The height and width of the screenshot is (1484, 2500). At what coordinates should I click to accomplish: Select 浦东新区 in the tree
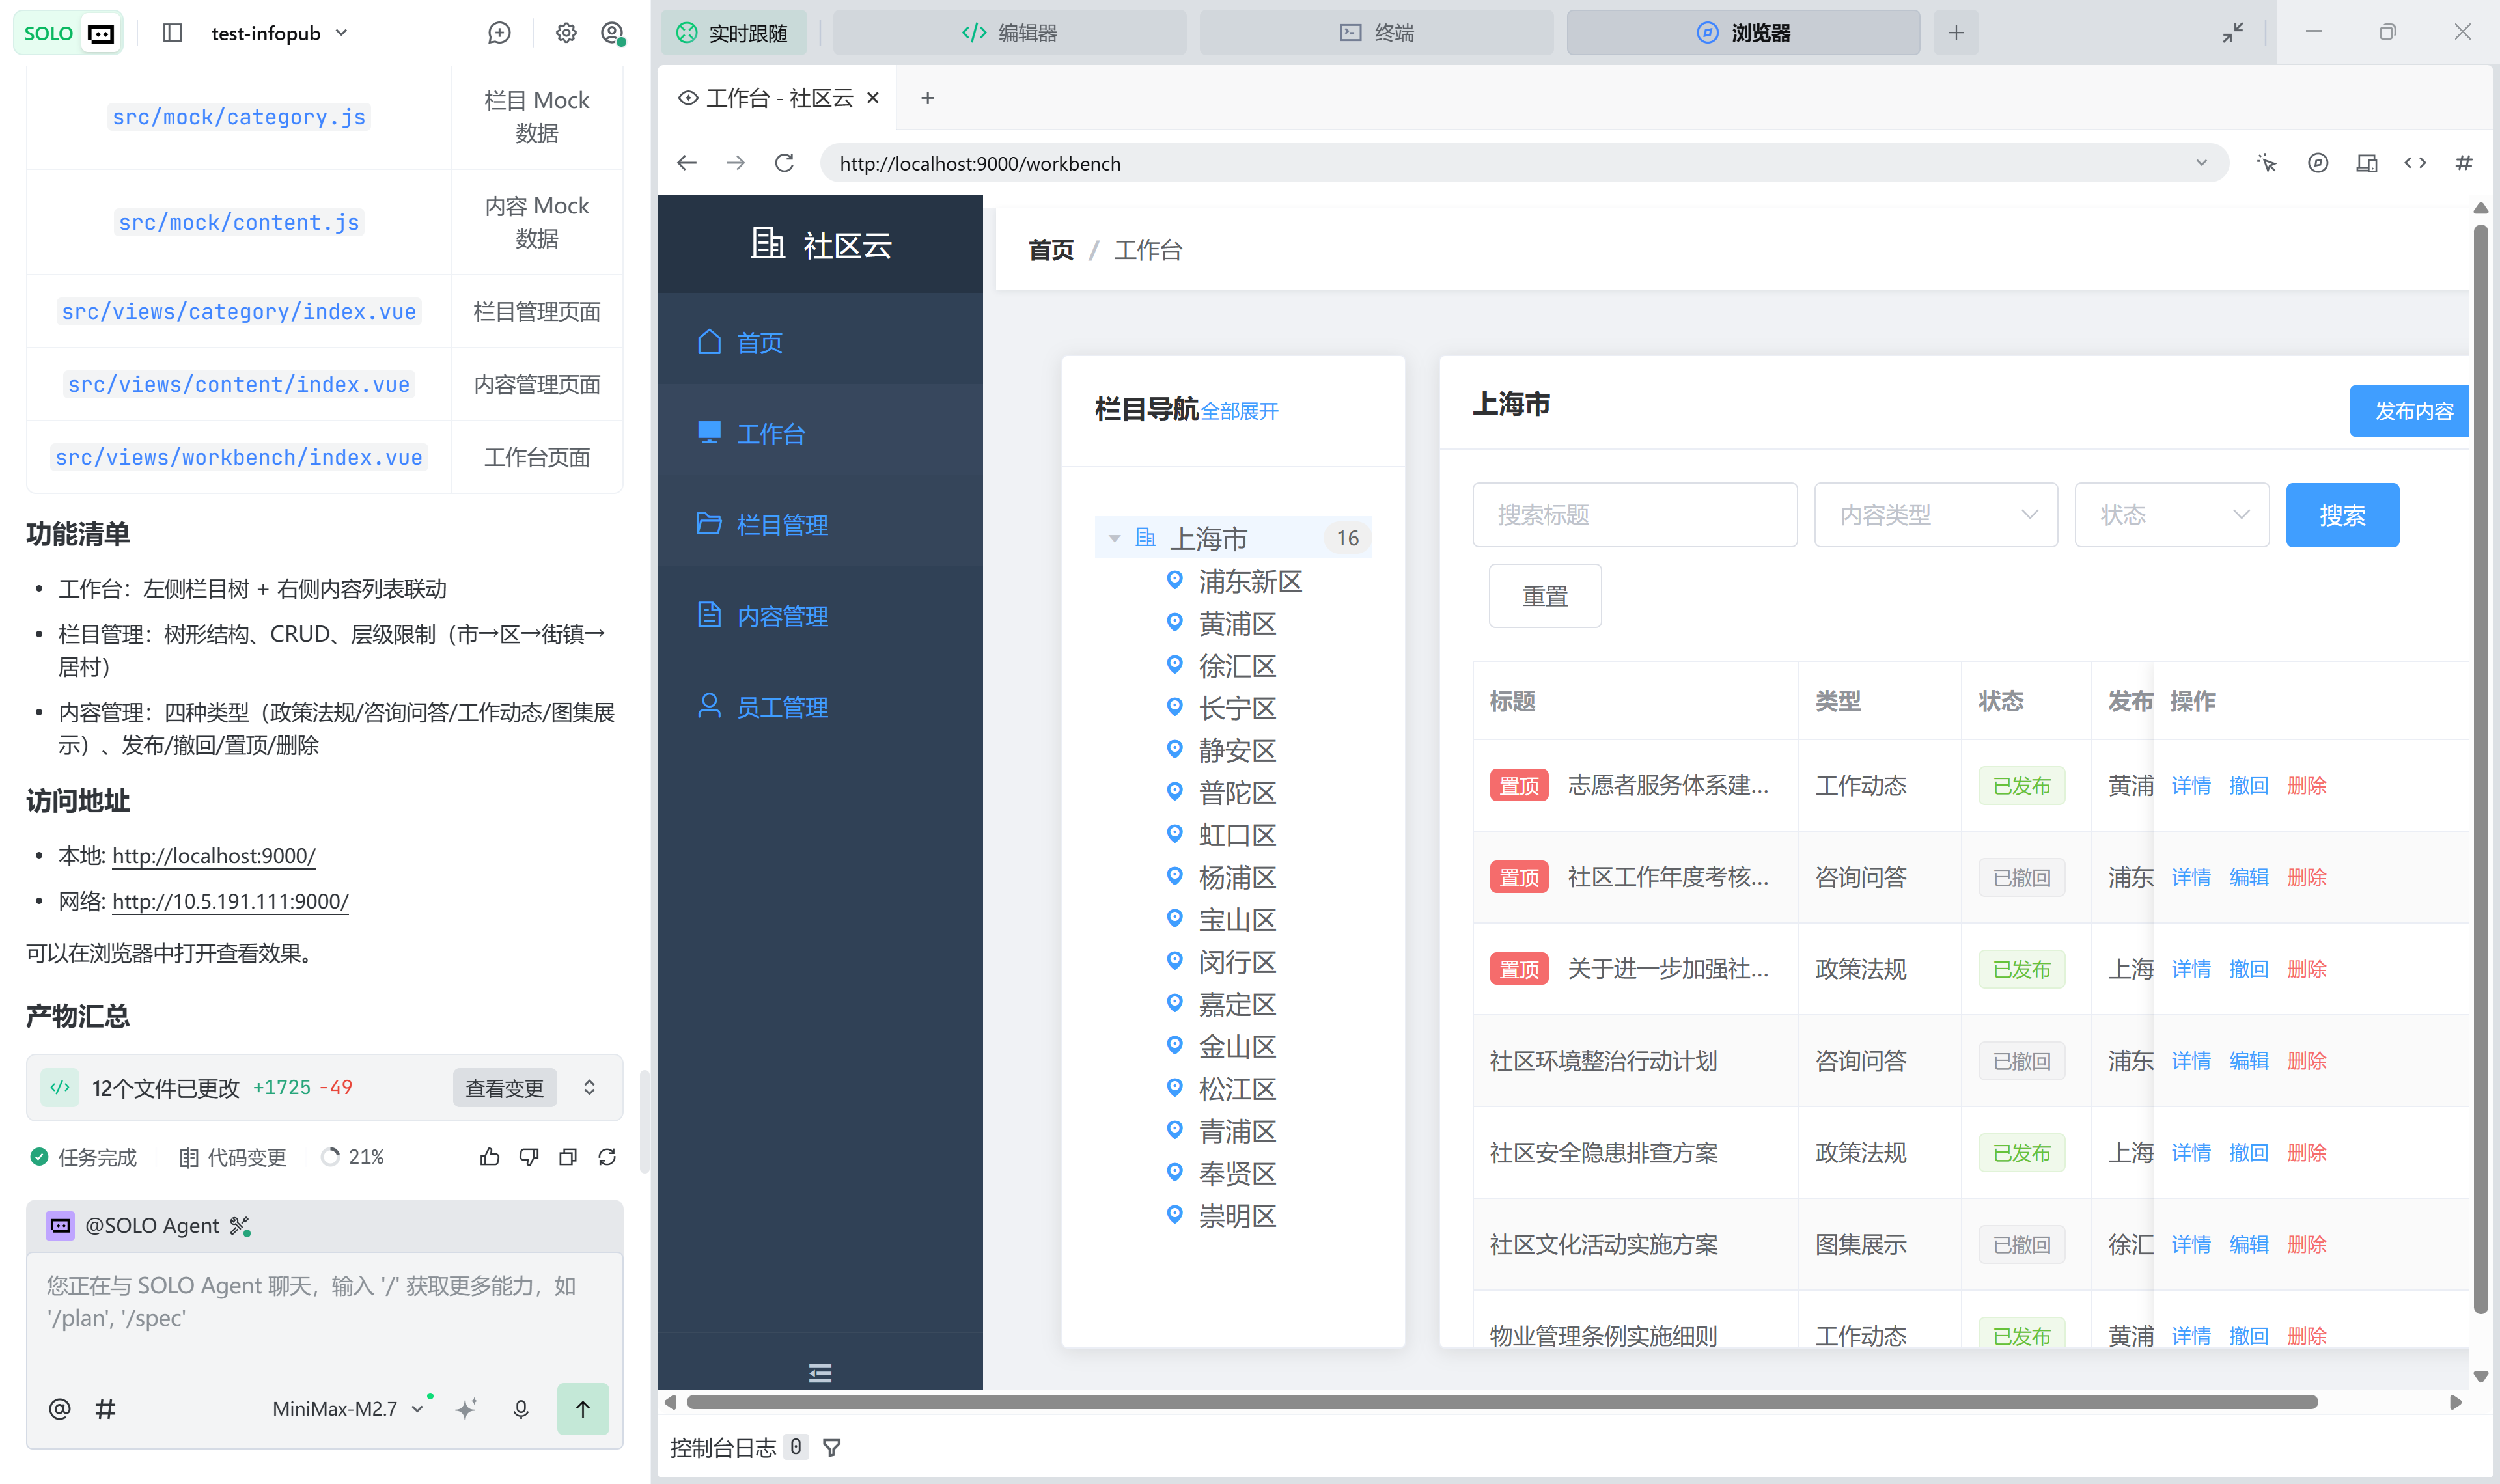click(x=1250, y=581)
